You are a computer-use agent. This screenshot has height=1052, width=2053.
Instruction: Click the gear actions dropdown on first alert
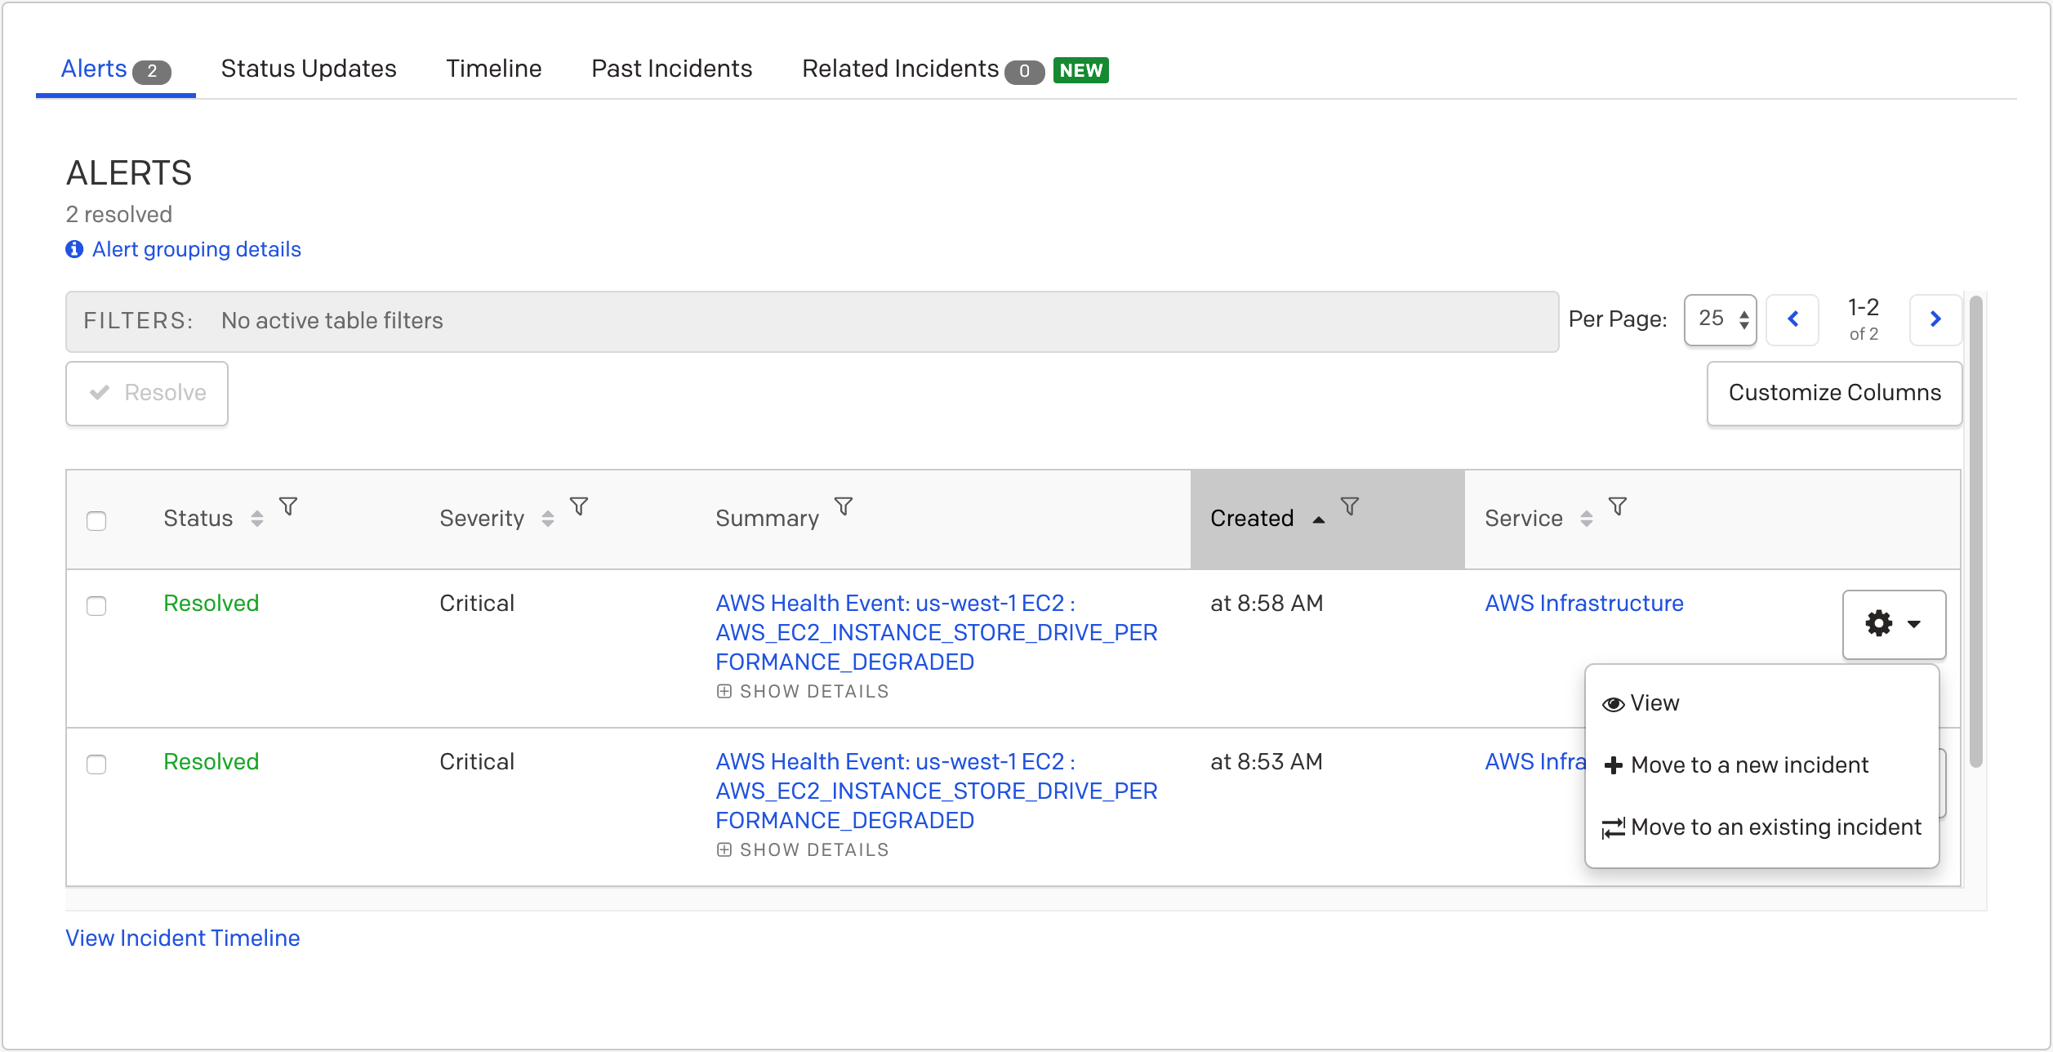pyautogui.click(x=1893, y=624)
